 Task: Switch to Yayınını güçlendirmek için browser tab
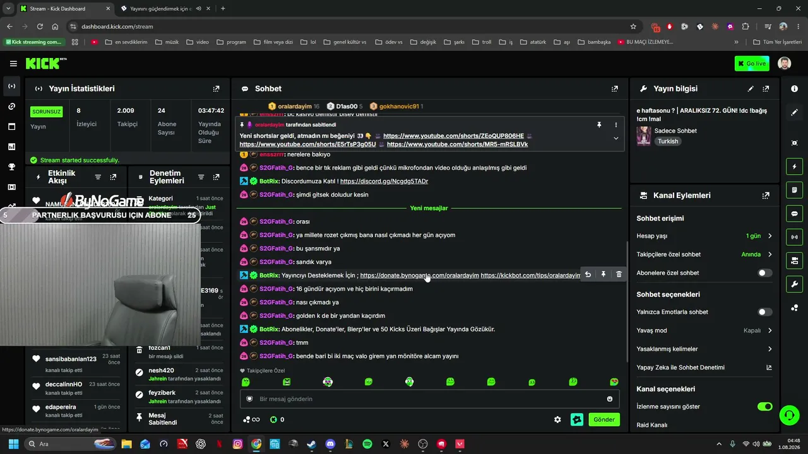coord(164,9)
